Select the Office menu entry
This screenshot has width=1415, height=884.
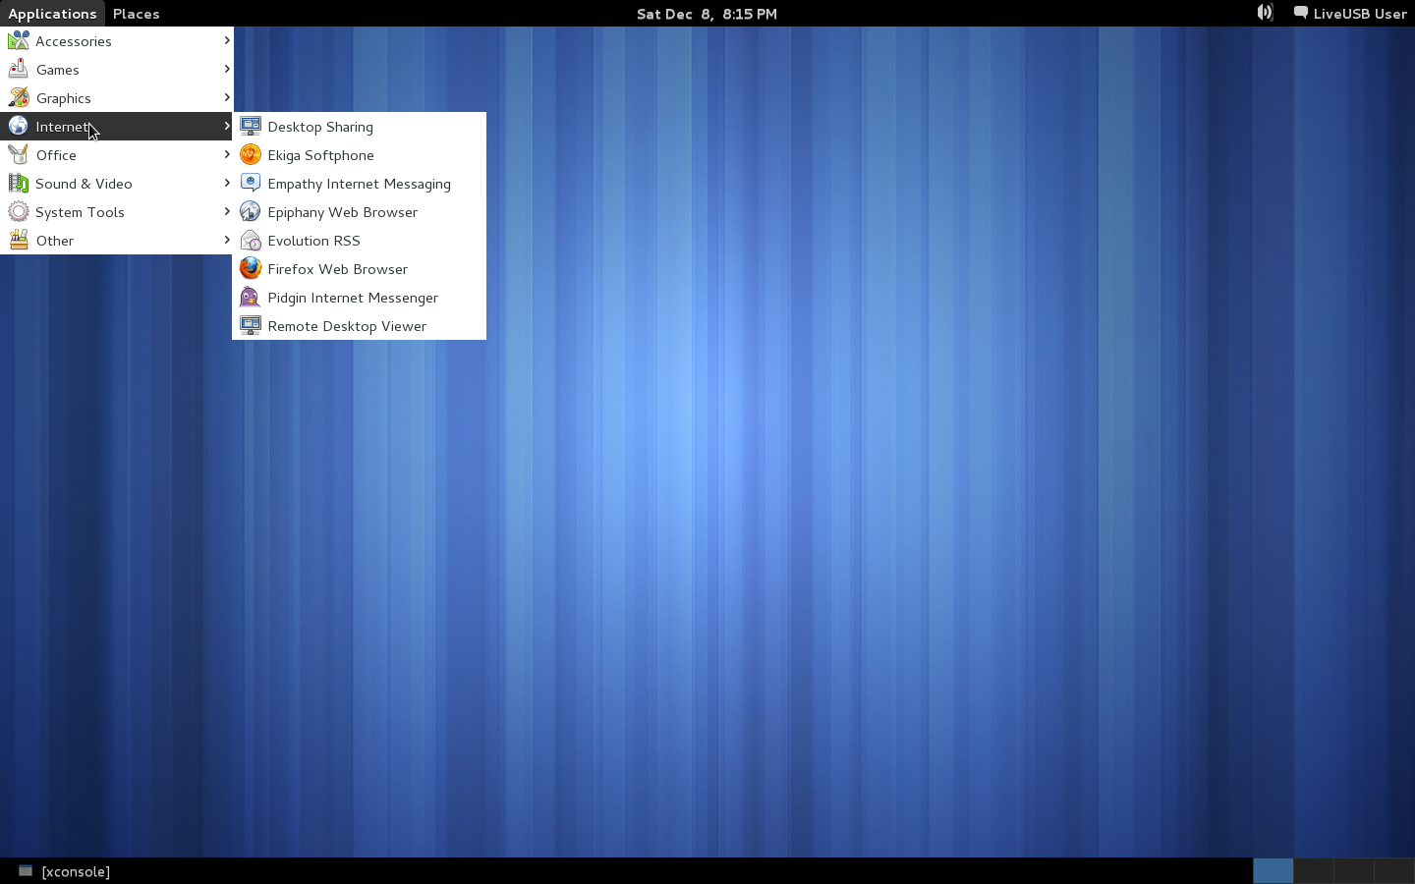pyautogui.click(x=117, y=154)
